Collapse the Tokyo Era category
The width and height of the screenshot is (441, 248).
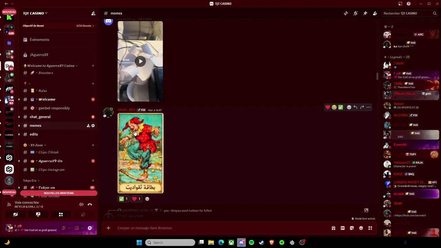click(31, 180)
